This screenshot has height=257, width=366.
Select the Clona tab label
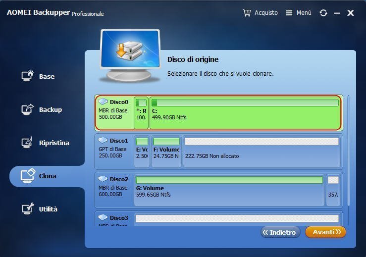point(48,176)
